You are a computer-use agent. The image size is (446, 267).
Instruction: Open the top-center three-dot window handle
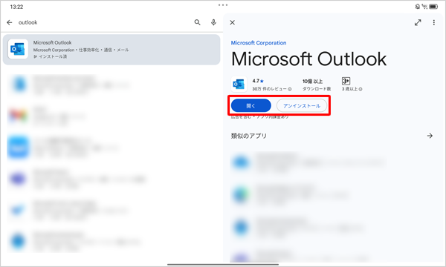pyautogui.click(x=223, y=5)
